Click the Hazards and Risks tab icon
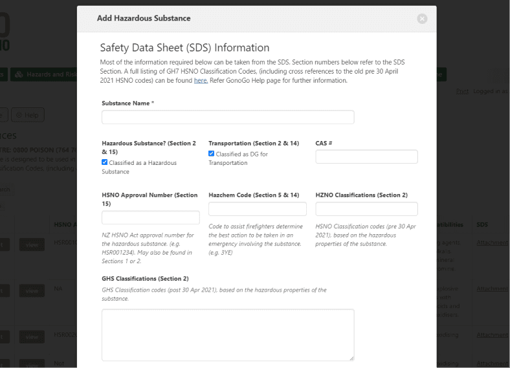This screenshot has height=368, width=510. [19, 74]
